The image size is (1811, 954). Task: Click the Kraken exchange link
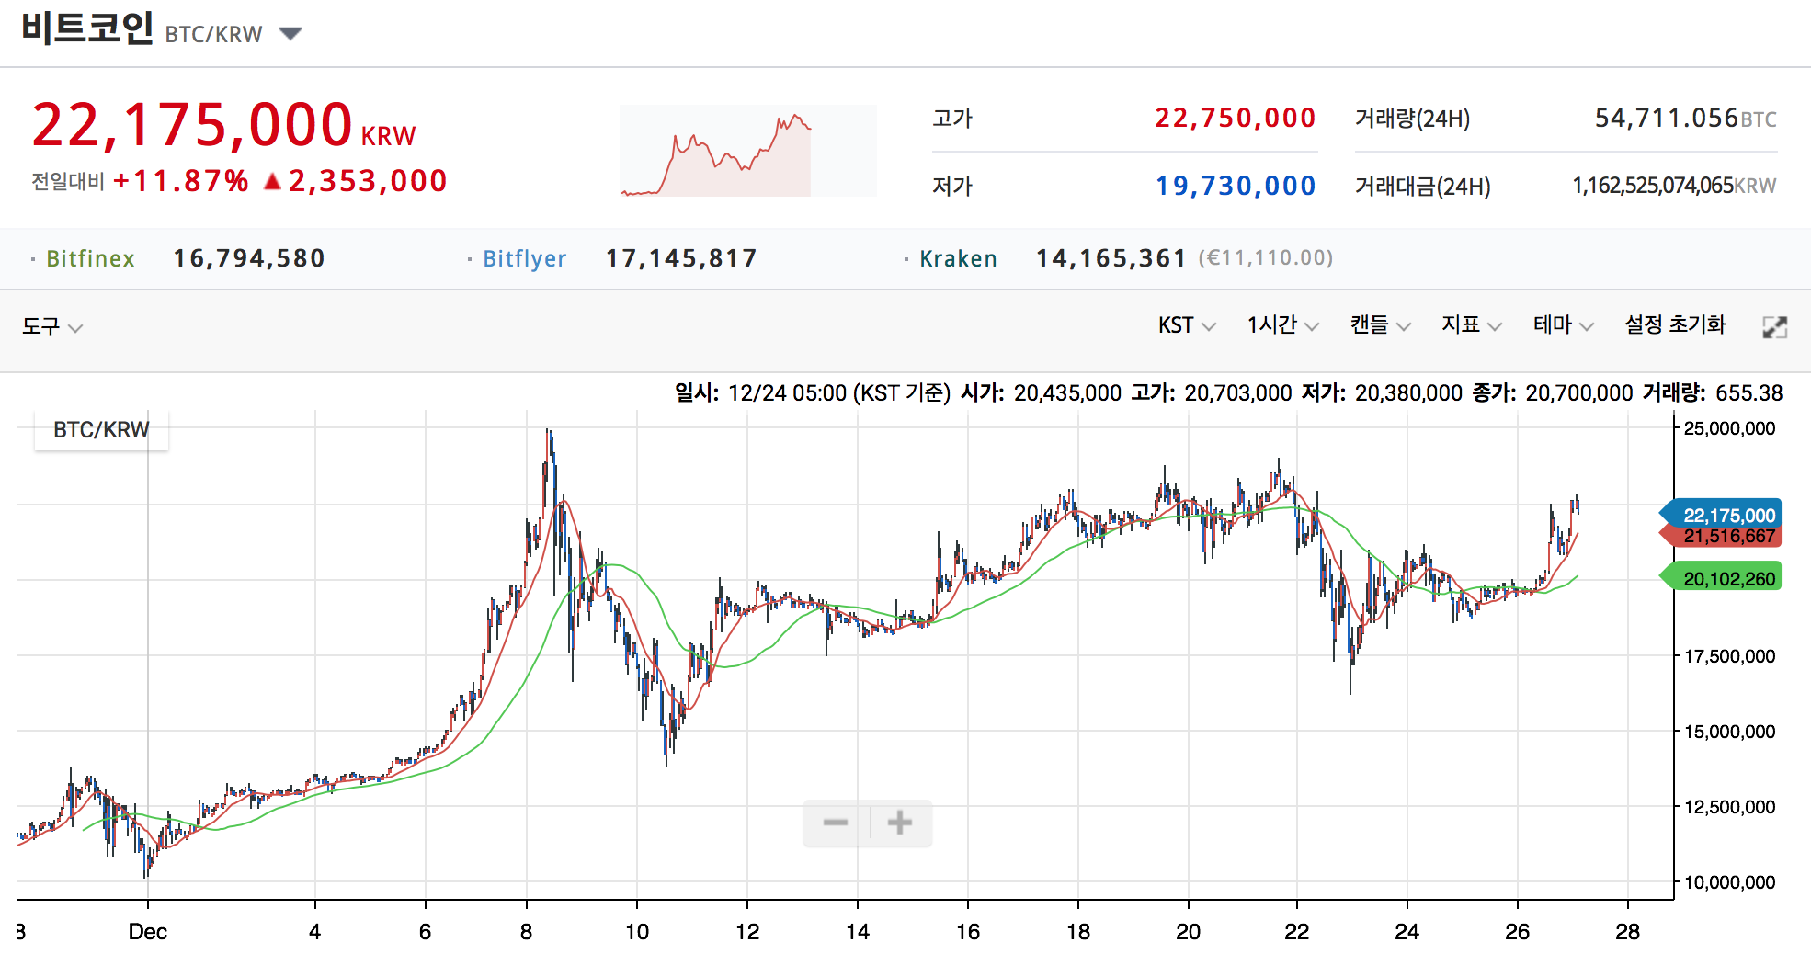pyautogui.click(x=959, y=259)
